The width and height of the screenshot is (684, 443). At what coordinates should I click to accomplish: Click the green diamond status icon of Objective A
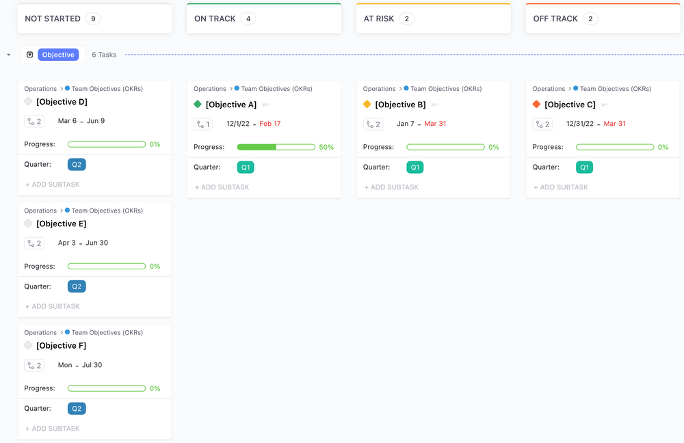click(198, 105)
